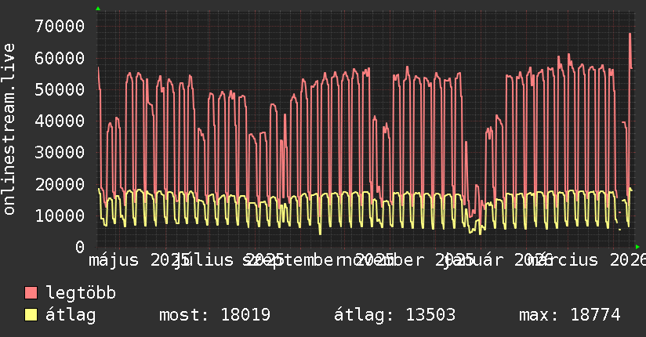646x337 pixels.
Task: Click the yellow átlag color swatch
Action: tap(31, 315)
